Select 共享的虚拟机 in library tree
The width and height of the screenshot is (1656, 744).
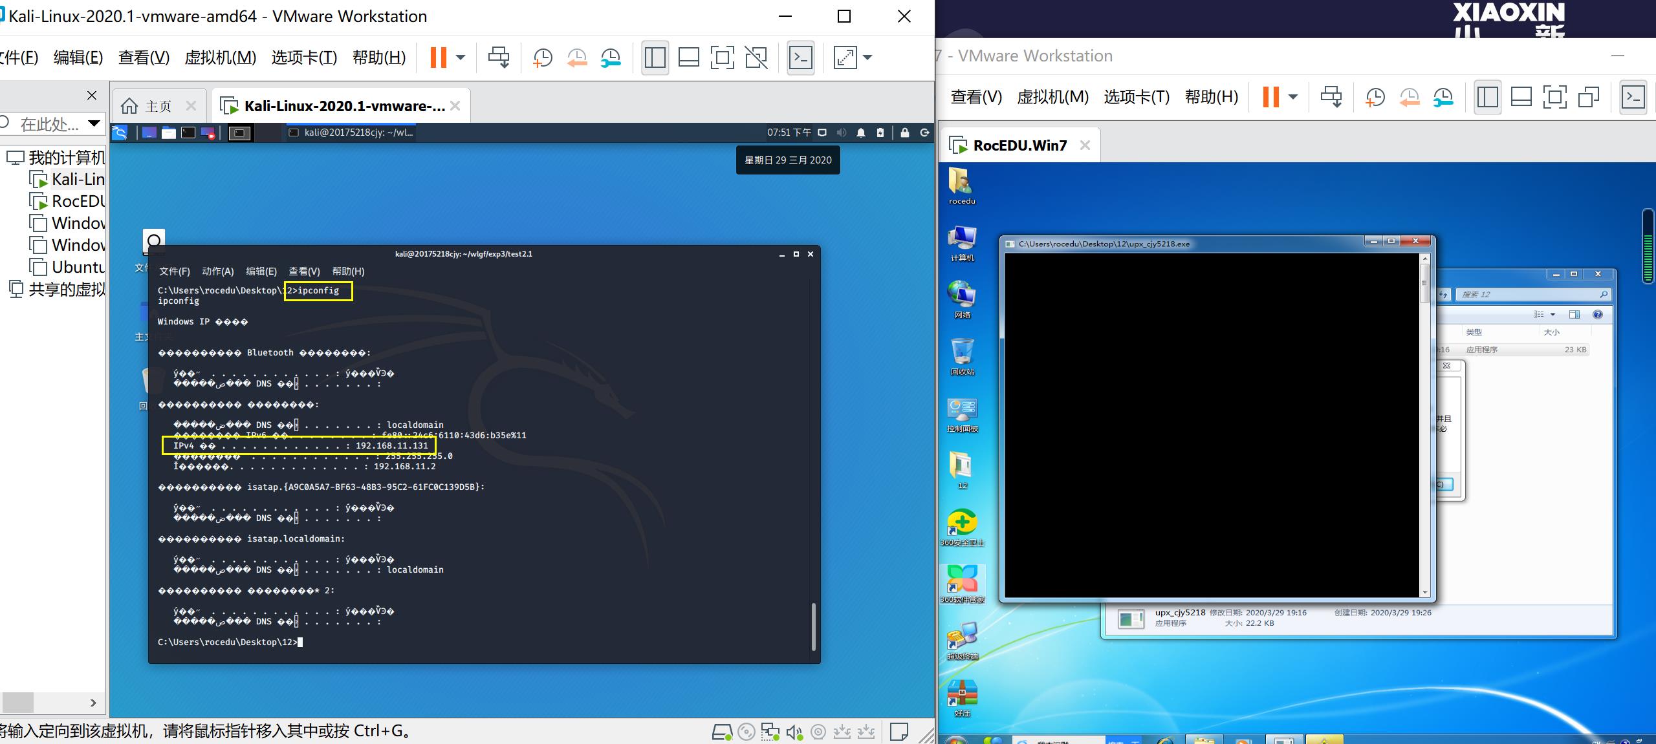(x=57, y=289)
